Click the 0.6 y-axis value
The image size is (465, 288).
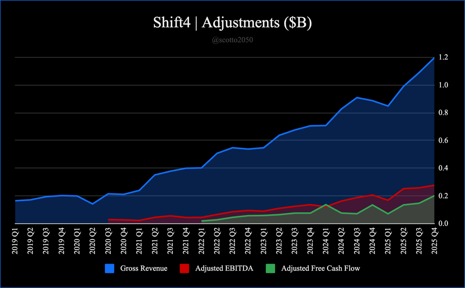coord(444,141)
